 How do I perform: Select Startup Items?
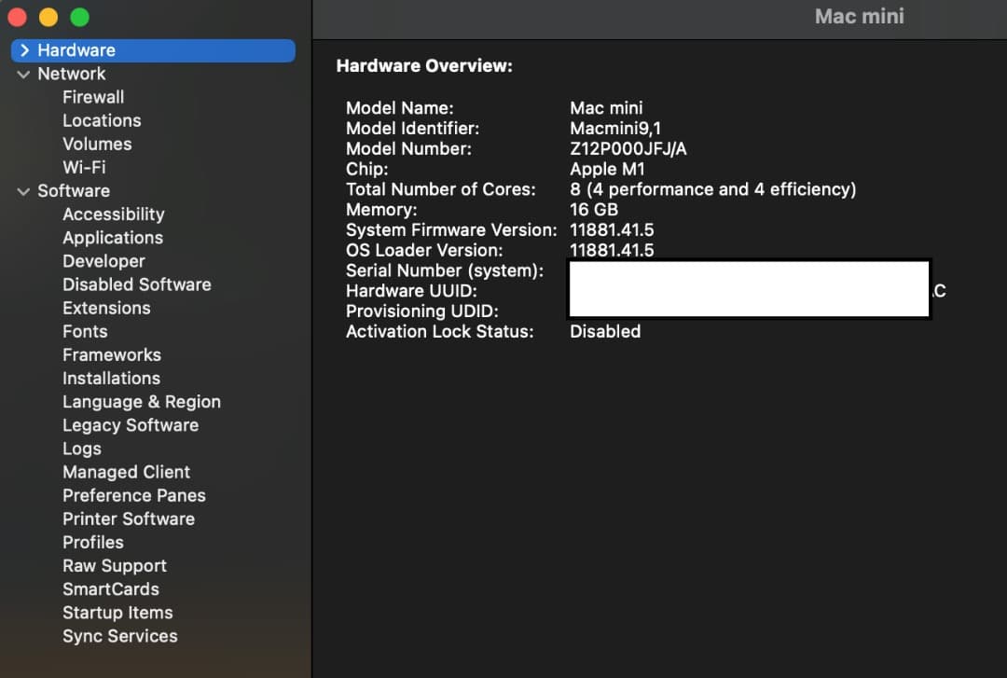[117, 613]
